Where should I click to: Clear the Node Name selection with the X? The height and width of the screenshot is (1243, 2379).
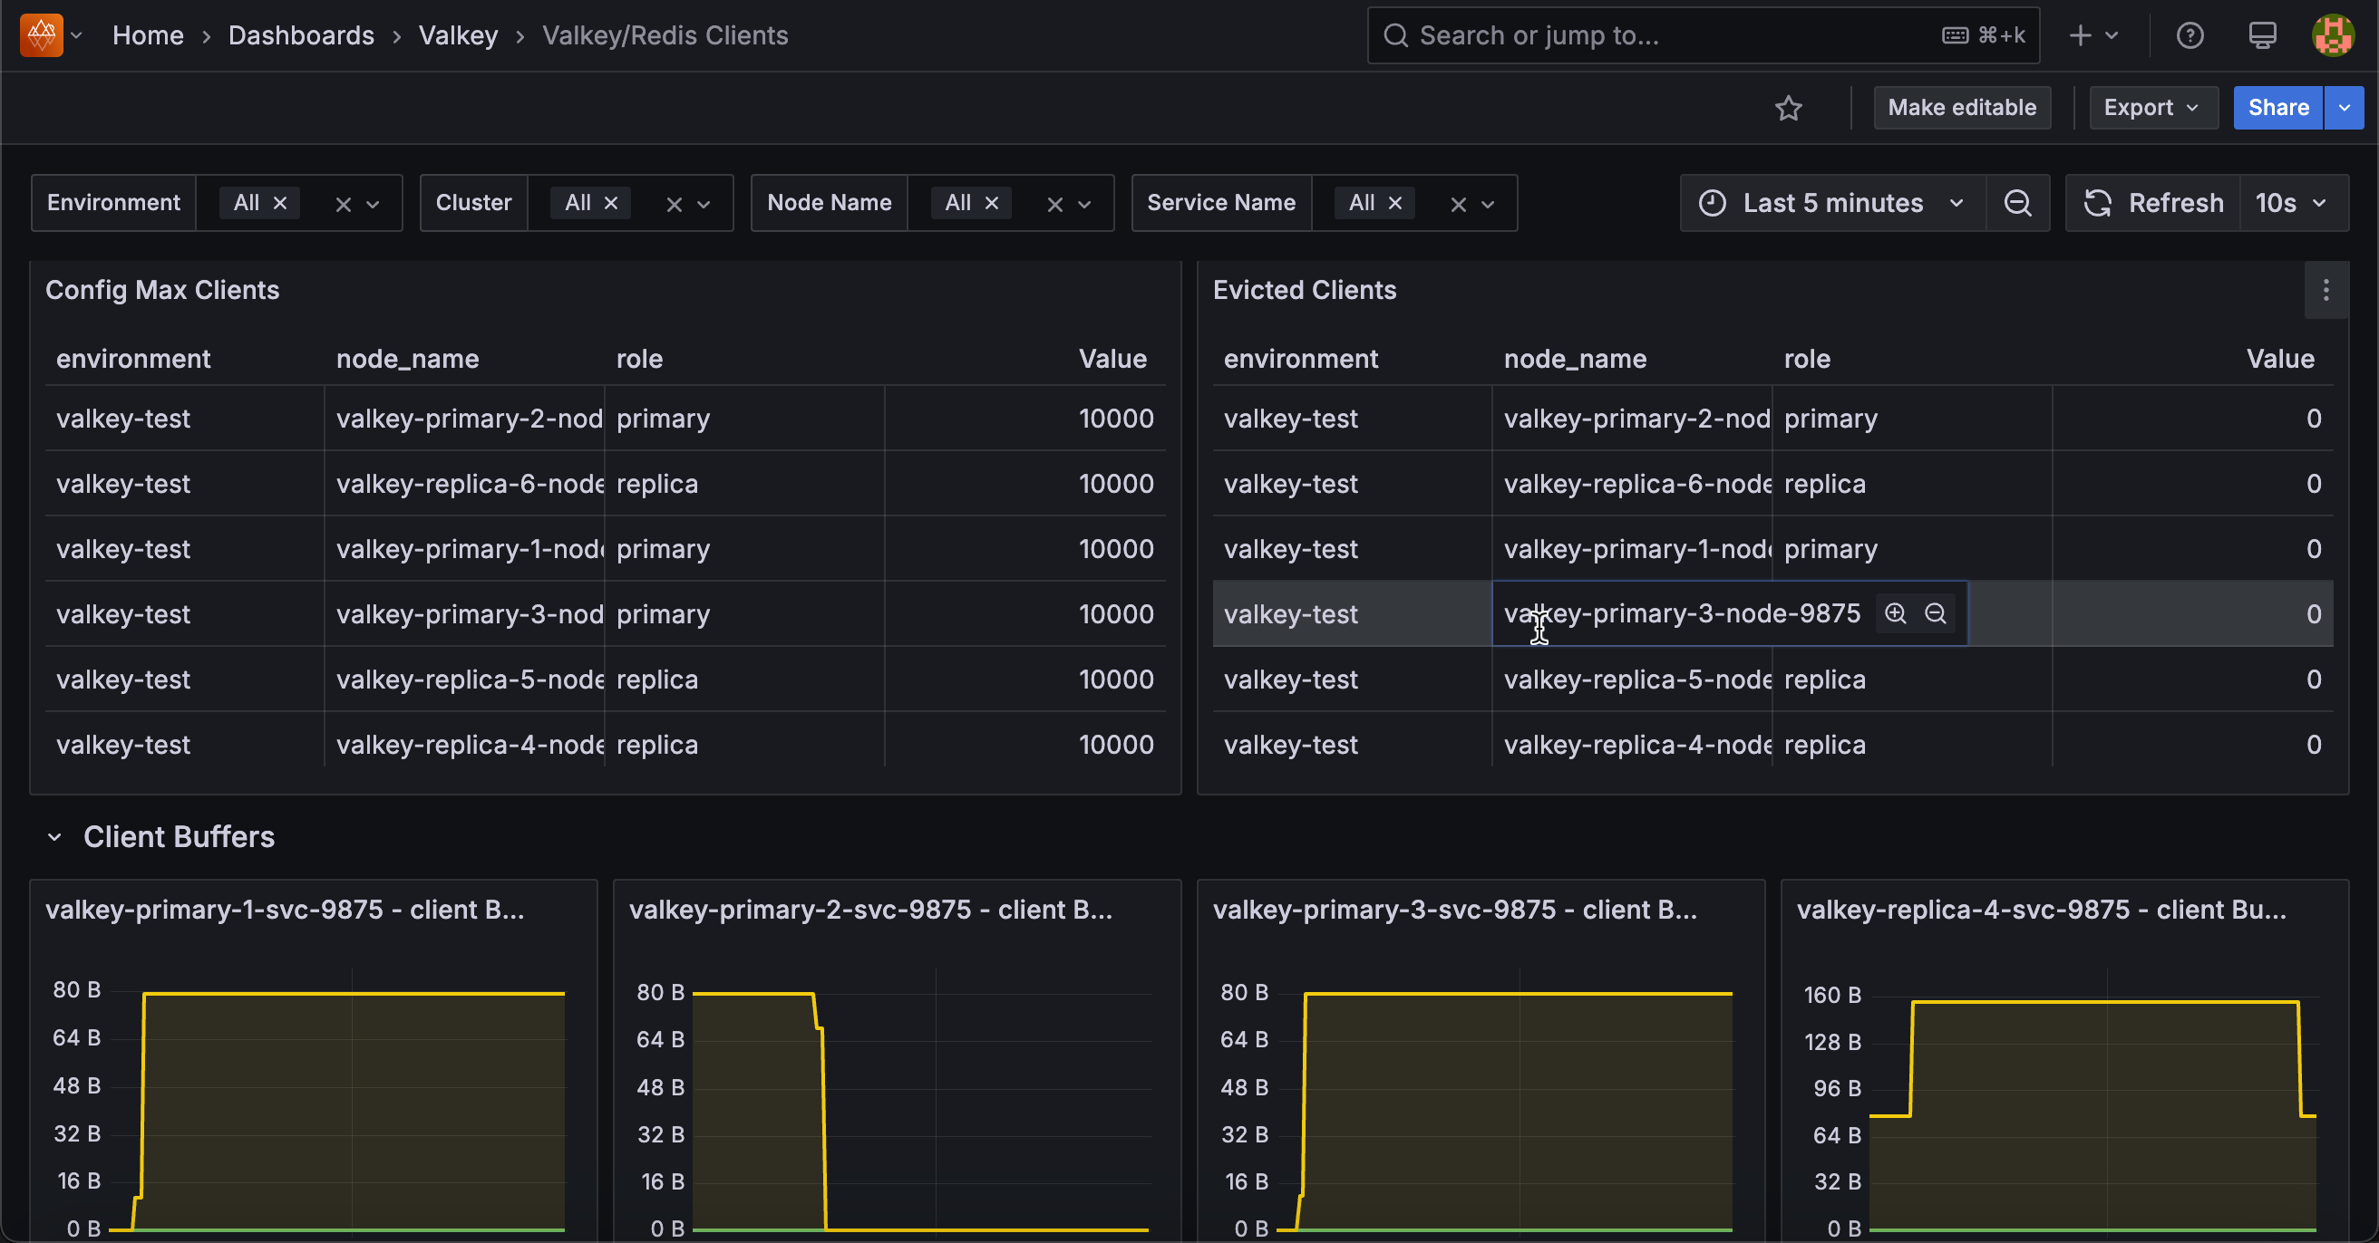[x=1054, y=203]
